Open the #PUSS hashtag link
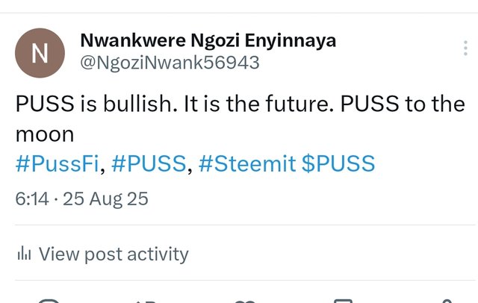Viewport: 478px width, 303px height. tap(149, 164)
